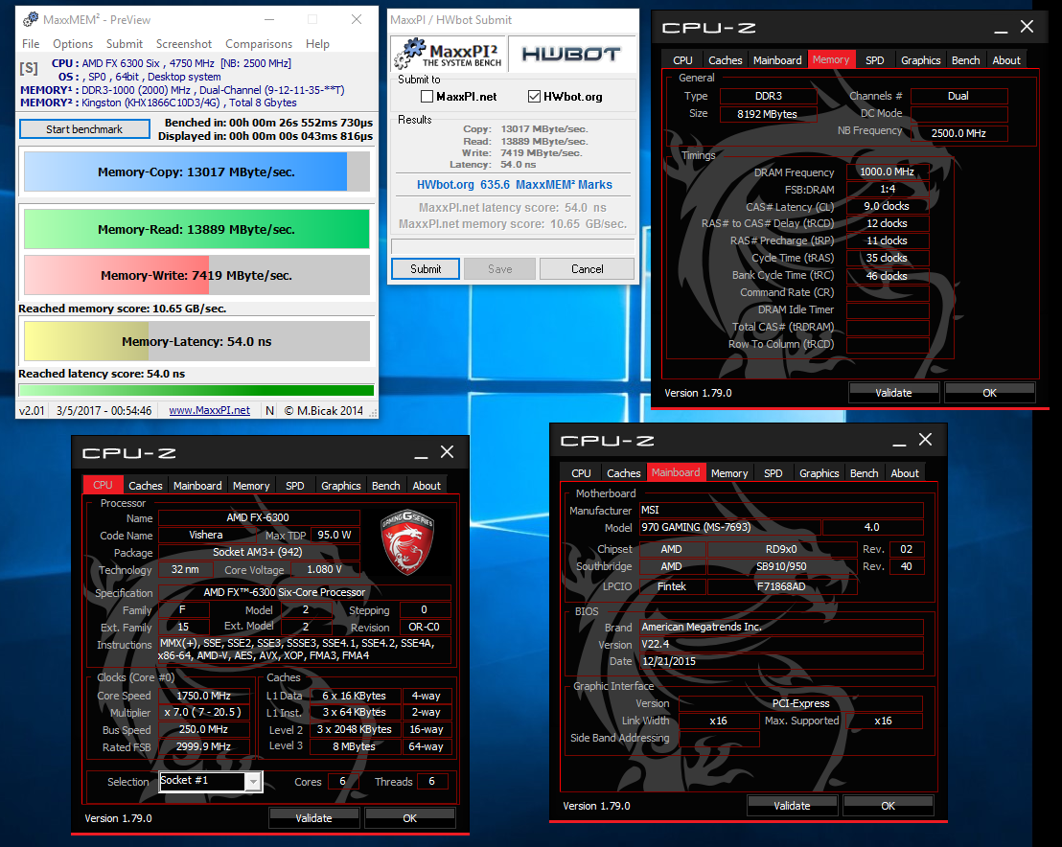Click the HWbot.org 635.6 MaxxMEM² Marks text
Screen dimensions: 1062x847
[514, 185]
